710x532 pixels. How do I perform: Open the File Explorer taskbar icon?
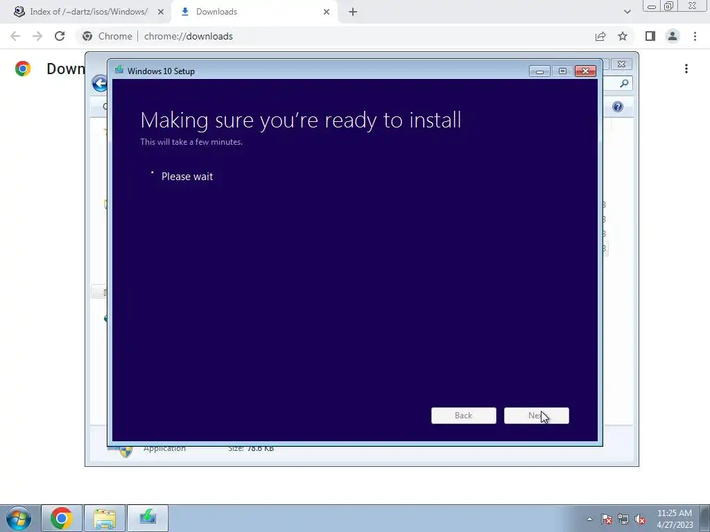(x=105, y=518)
